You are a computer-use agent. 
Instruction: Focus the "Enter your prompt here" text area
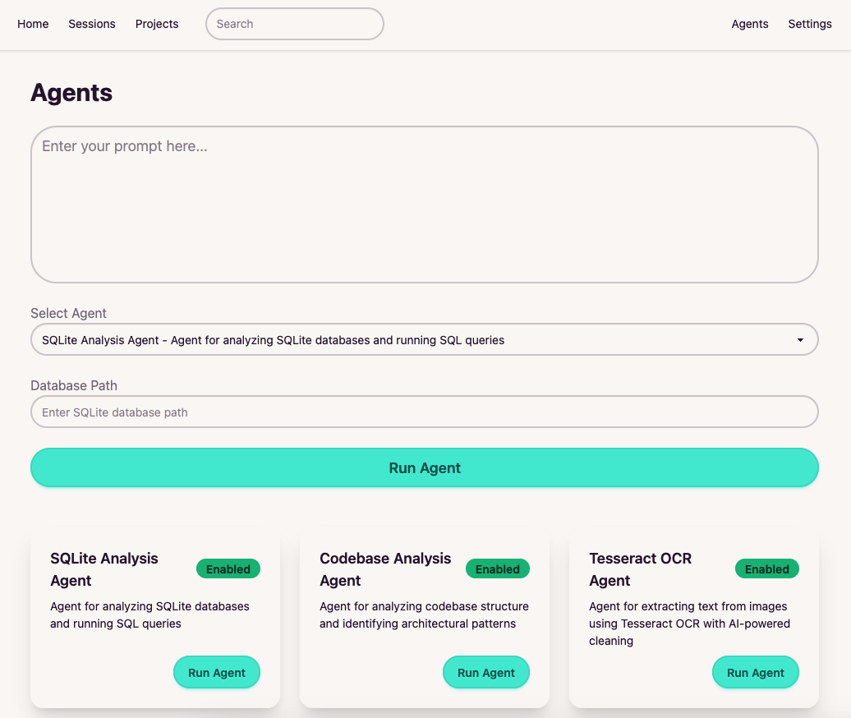[425, 205]
